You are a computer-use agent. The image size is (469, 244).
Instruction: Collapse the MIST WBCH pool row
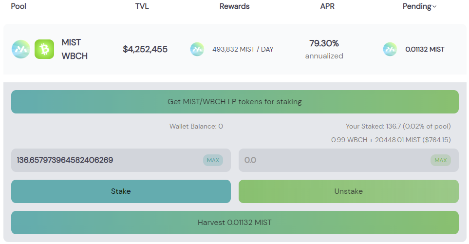(235, 49)
